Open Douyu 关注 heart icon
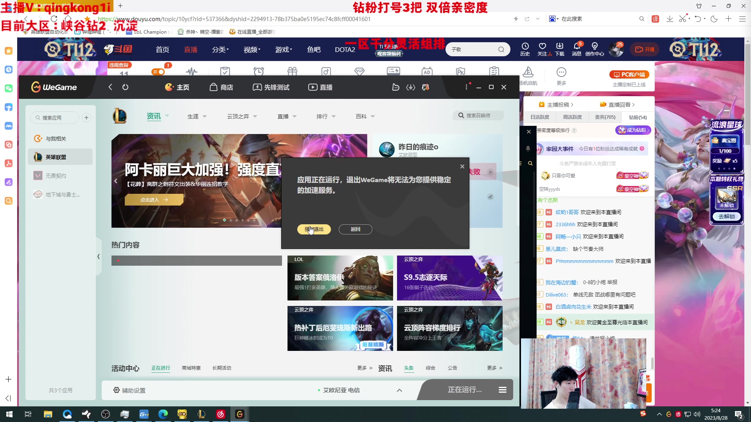Viewport: 751px width, 422px height. click(x=542, y=49)
